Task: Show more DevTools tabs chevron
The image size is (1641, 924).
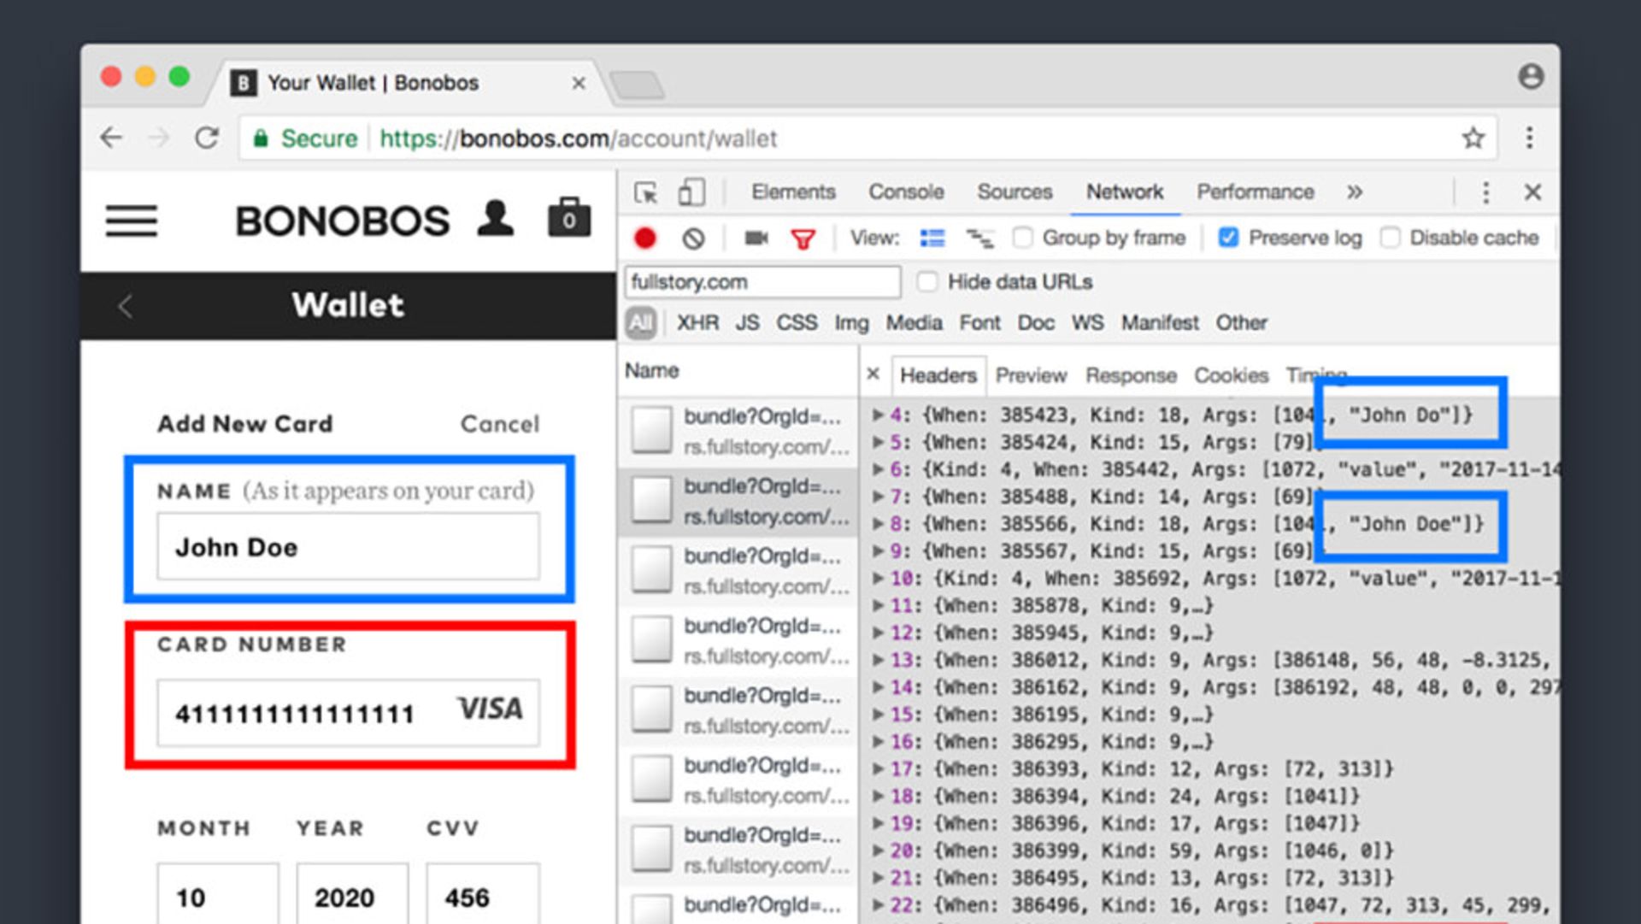Action: tap(1355, 192)
